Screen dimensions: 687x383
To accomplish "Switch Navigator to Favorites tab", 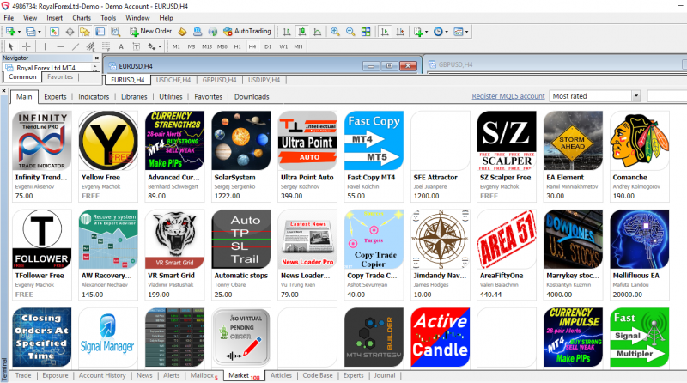I will point(60,76).
